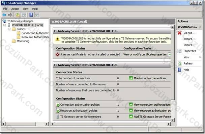205x134 pixels.
Task: Click the yellow warning triangle icon
Action: (57, 39)
